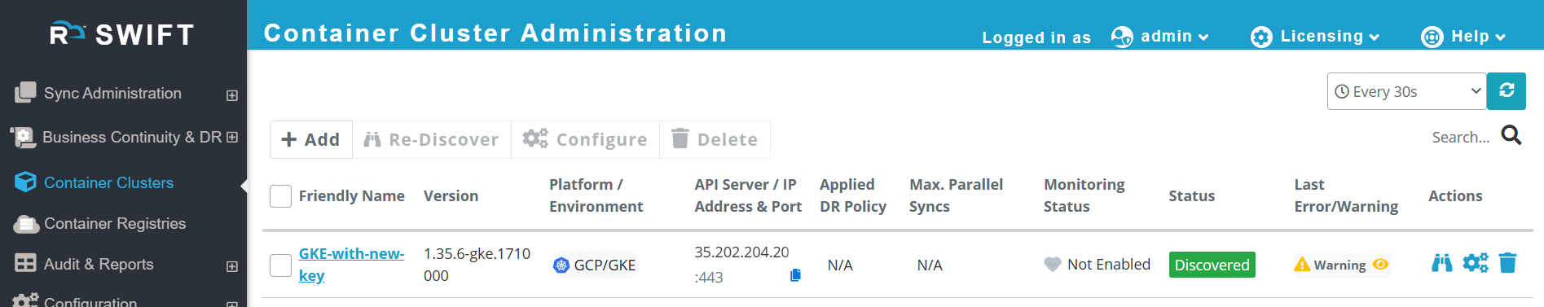Expand the Audit & Reports submenu

232,266
